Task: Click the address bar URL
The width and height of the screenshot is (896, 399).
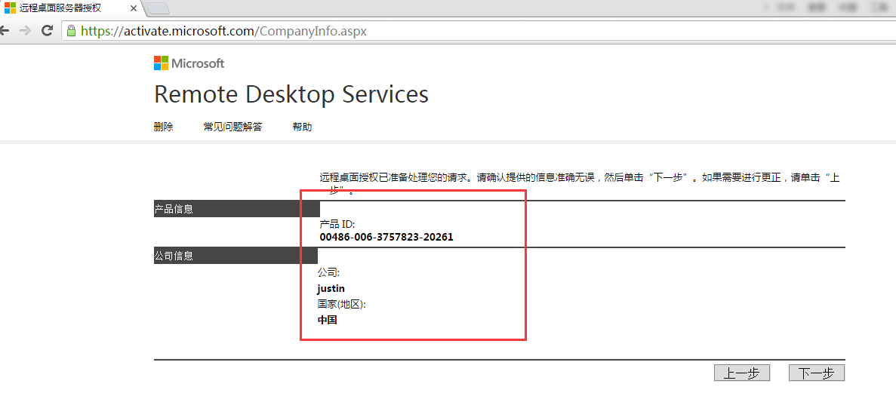Action: coord(224,31)
